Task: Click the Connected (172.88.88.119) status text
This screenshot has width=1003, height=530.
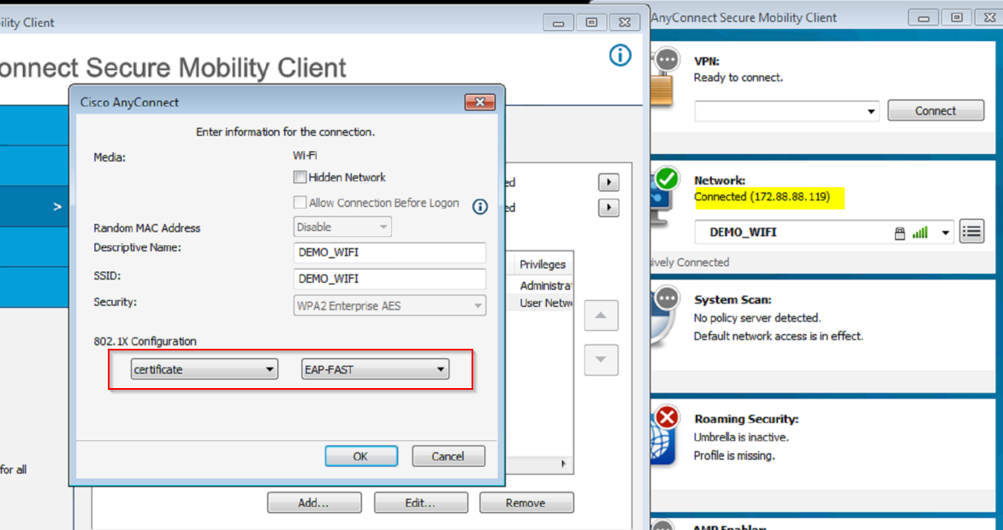Action: 762,197
